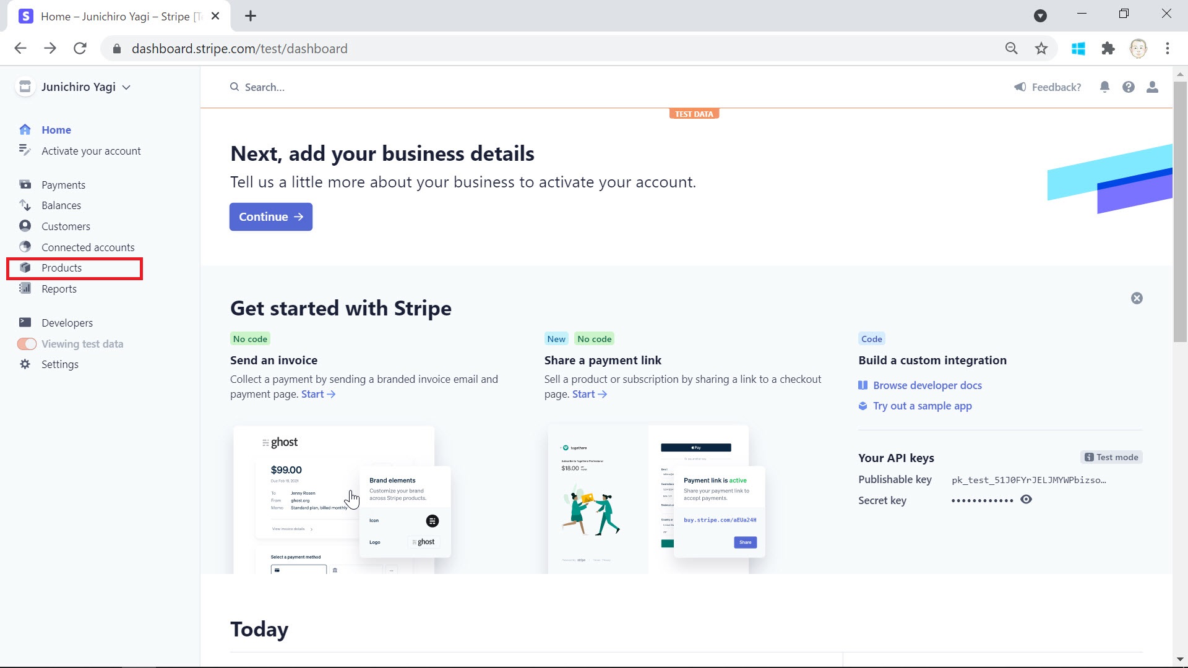Open the tab search dropdown arrow
The height and width of the screenshot is (668, 1188).
tap(1040, 16)
